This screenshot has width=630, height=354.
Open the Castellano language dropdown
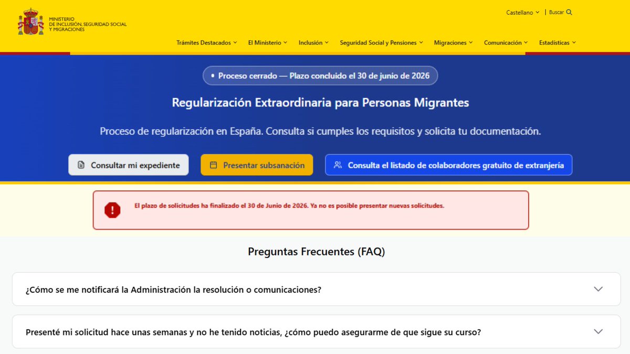(x=522, y=12)
